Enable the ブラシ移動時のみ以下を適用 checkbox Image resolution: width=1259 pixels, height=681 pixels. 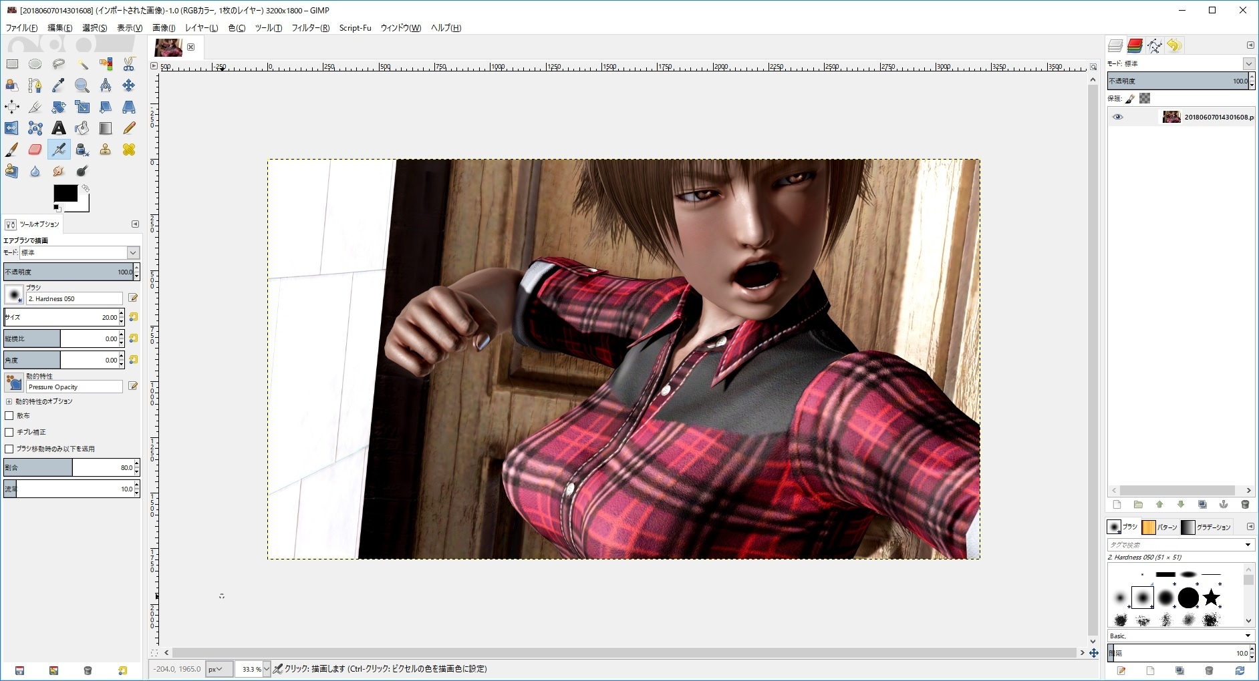click(x=9, y=449)
